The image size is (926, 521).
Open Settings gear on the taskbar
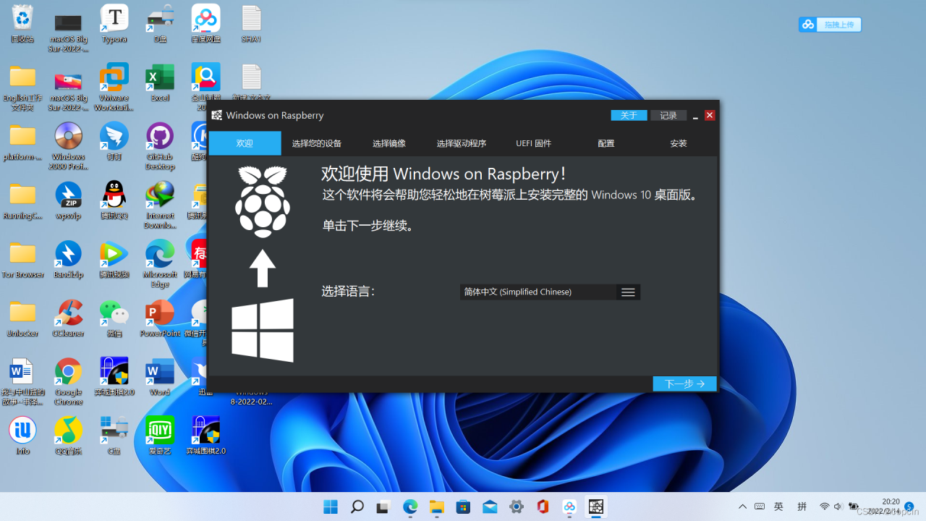tap(517, 507)
